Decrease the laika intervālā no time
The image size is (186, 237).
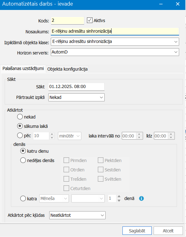point(139,138)
